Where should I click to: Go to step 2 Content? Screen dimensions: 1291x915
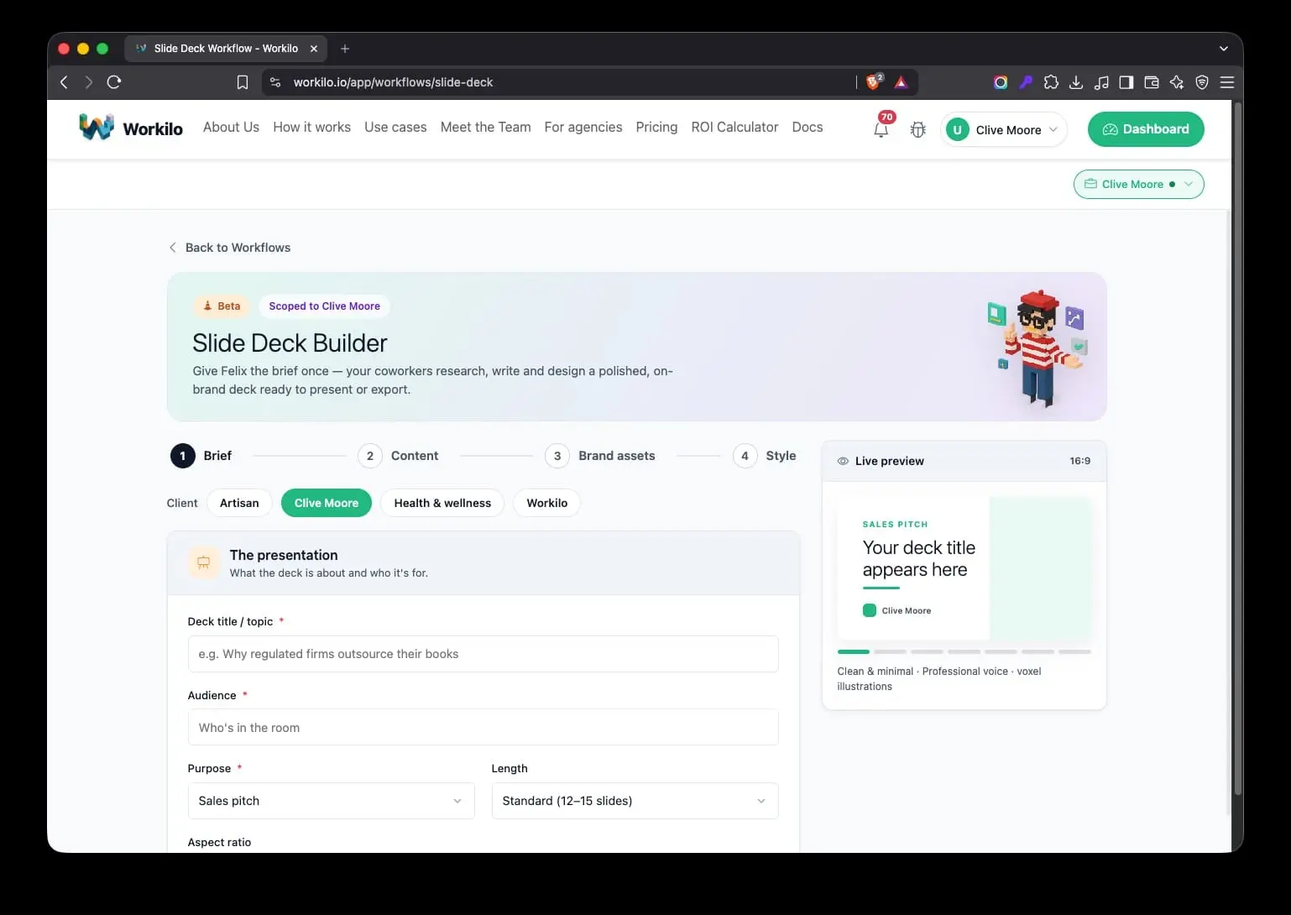399,456
